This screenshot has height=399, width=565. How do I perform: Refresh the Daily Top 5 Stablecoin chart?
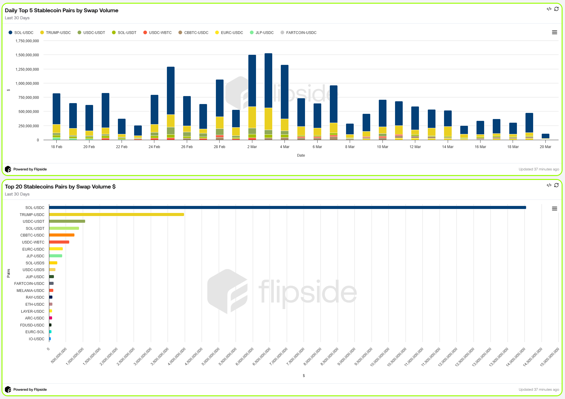[556, 9]
